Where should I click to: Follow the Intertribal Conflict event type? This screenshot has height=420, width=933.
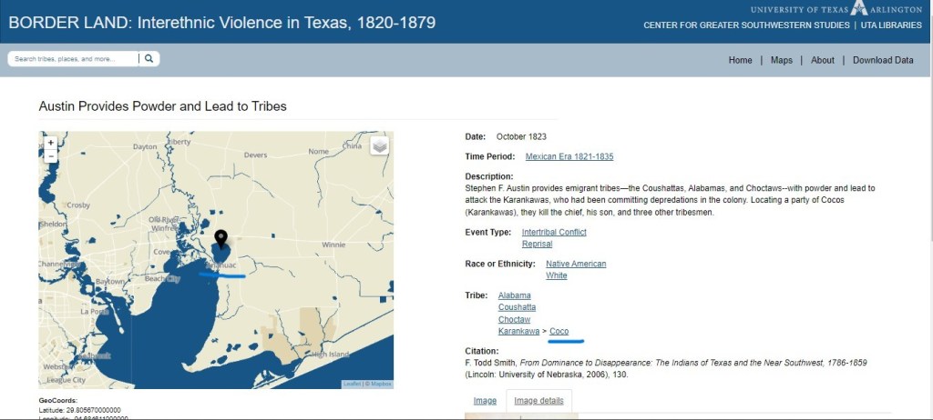pyautogui.click(x=553, y=233)
